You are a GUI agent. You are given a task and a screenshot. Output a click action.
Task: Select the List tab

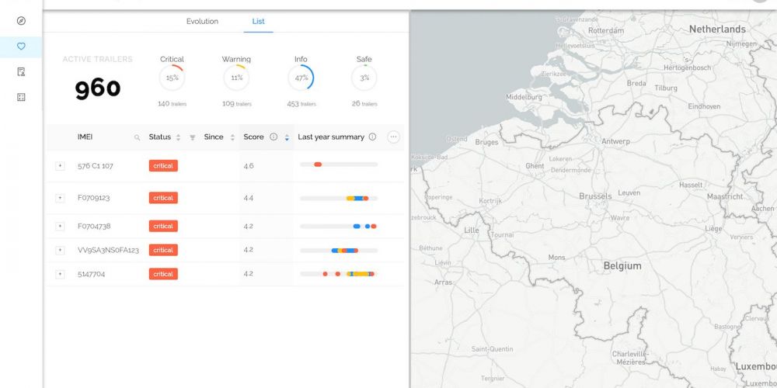[258, 22]
